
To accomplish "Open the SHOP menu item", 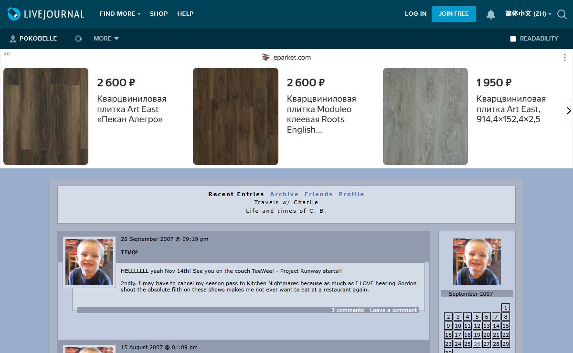I will [159, 14].
